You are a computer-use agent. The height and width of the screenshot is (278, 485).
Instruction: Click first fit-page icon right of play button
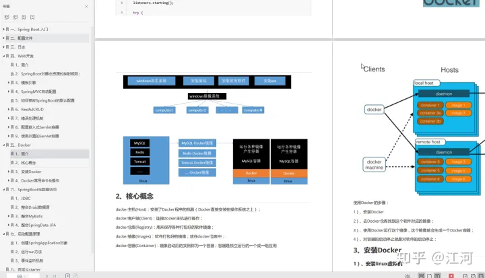coord(465,276)
